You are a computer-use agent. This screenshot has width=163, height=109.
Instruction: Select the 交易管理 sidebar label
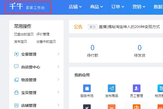(29, 54)
